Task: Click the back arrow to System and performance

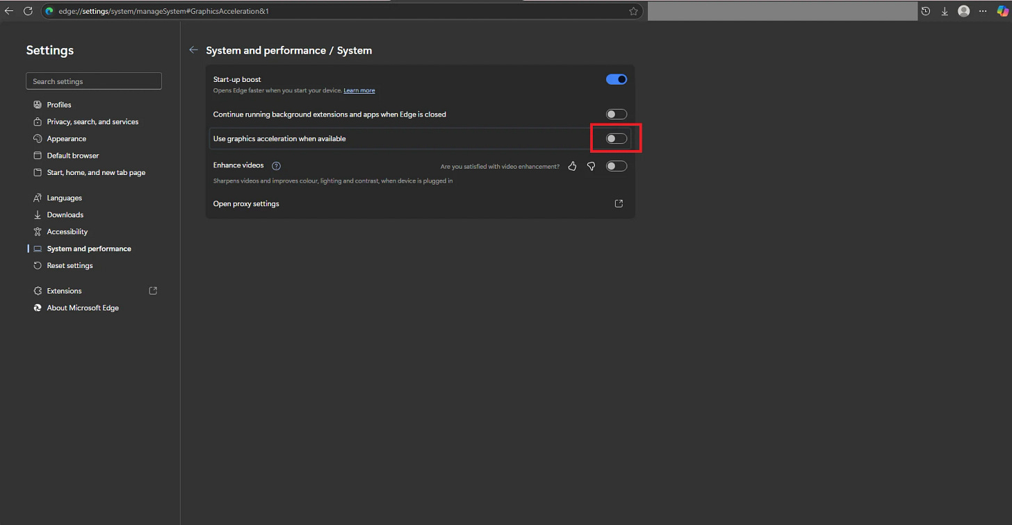Action: (193, 50)
